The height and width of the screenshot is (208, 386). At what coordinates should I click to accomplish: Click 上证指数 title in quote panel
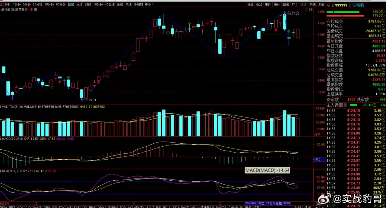click(356, 5)
